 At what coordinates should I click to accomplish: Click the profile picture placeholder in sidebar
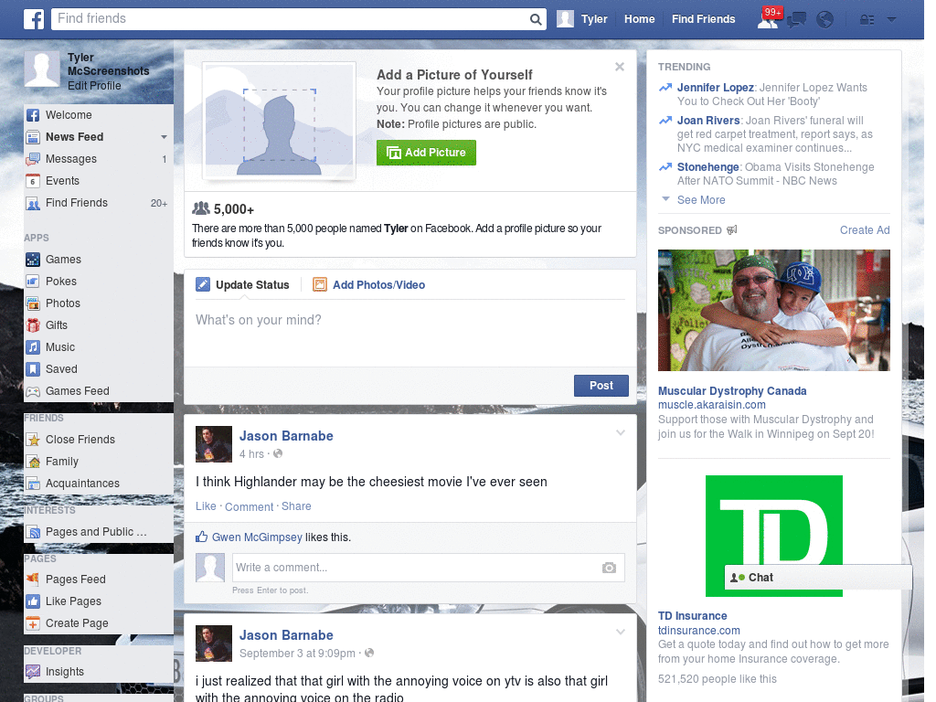coord(42,69)
